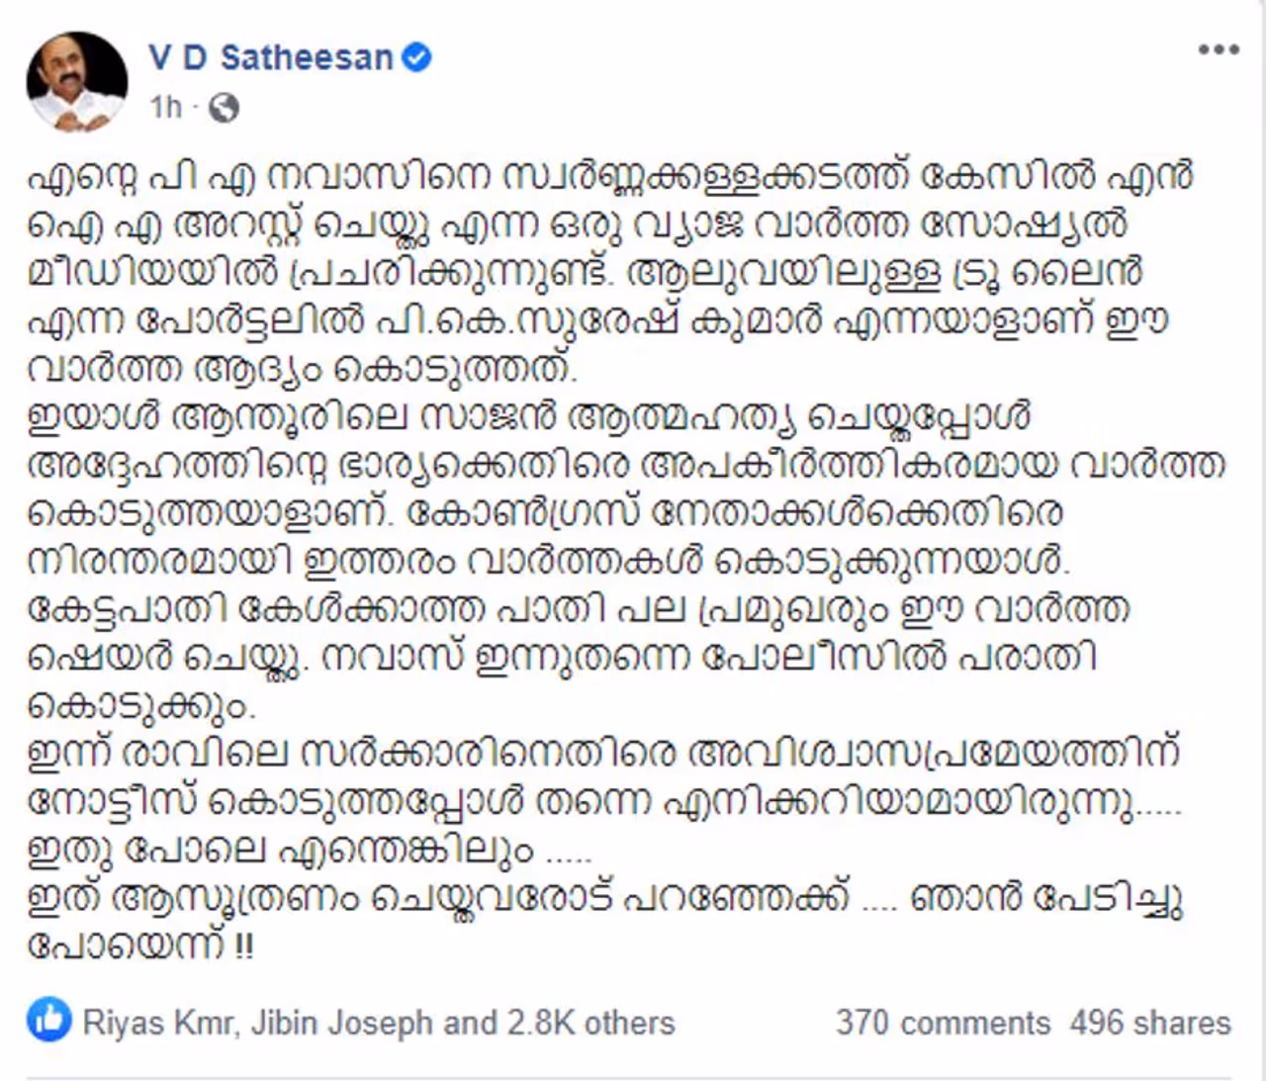Open the V D Satheesan profile name link
The width and height of the screenshot is (1266, 1081).
[x=271, y=57]
